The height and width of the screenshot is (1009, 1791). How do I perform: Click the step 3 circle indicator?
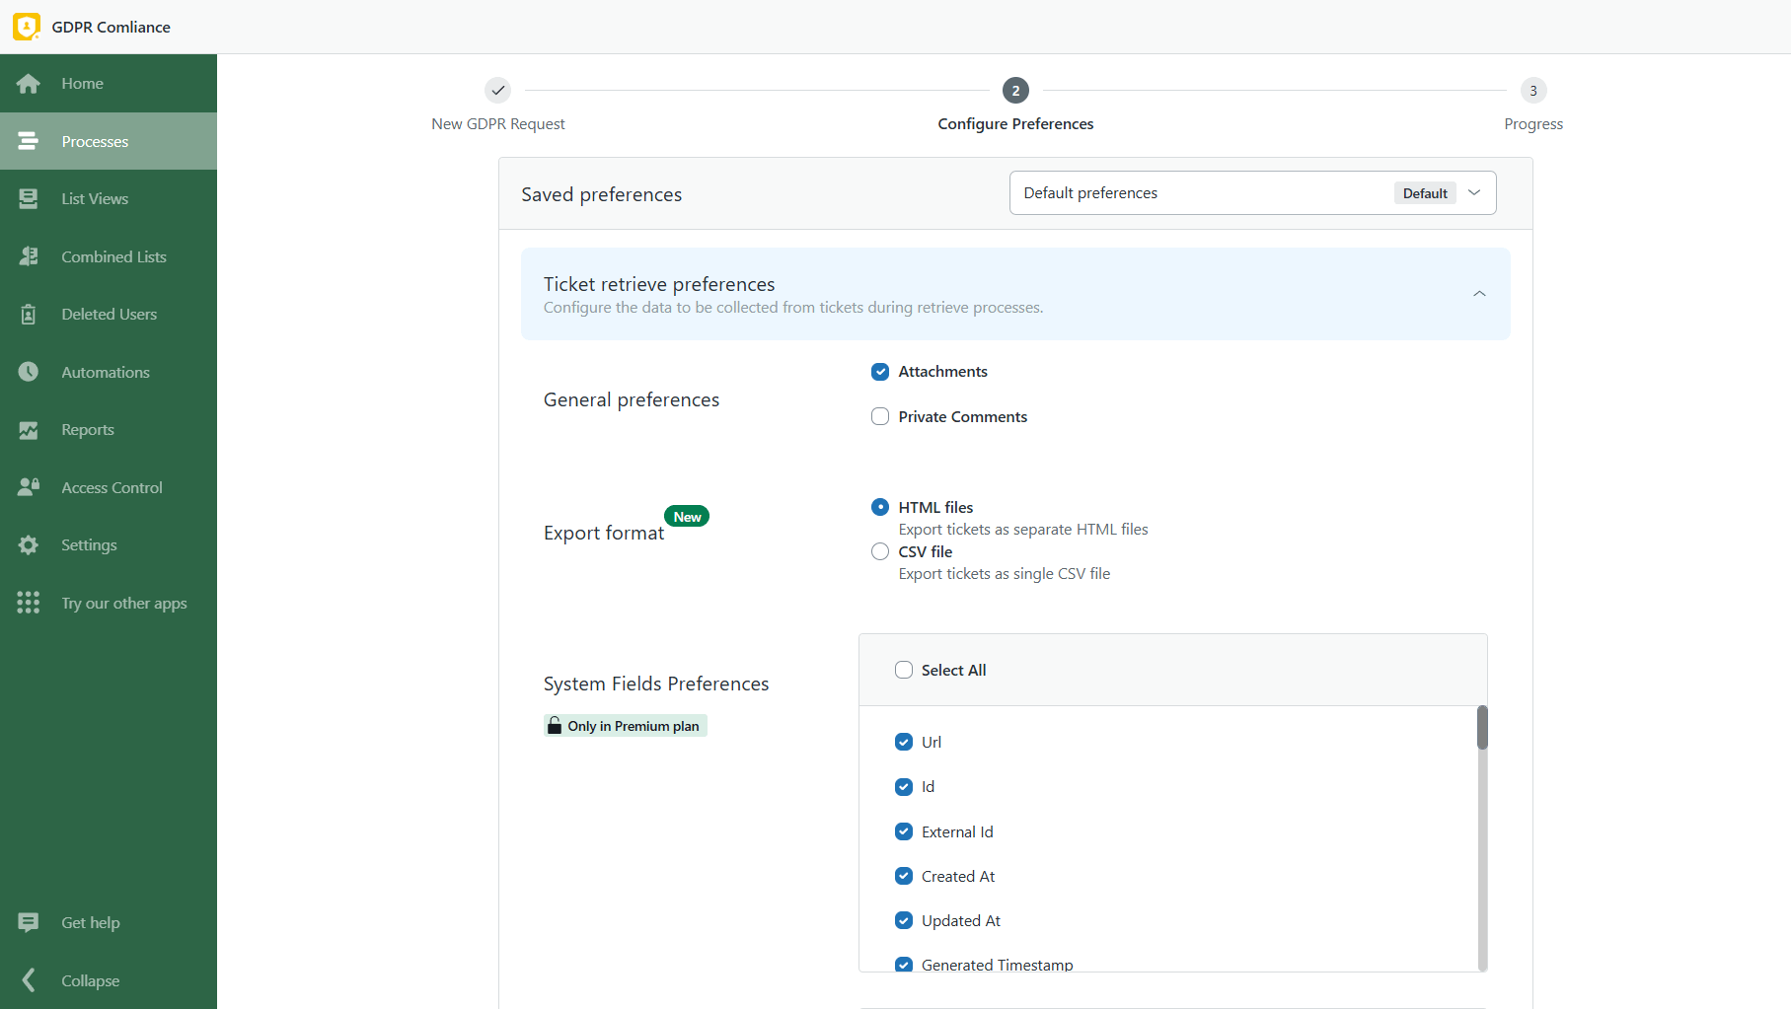1533,91
